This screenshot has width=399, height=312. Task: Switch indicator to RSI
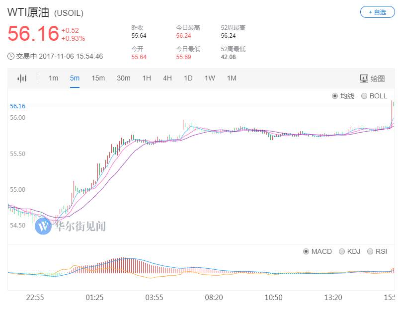click(x=370, y=251)
